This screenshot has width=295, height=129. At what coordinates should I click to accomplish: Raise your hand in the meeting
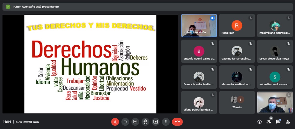click(145, 122)
